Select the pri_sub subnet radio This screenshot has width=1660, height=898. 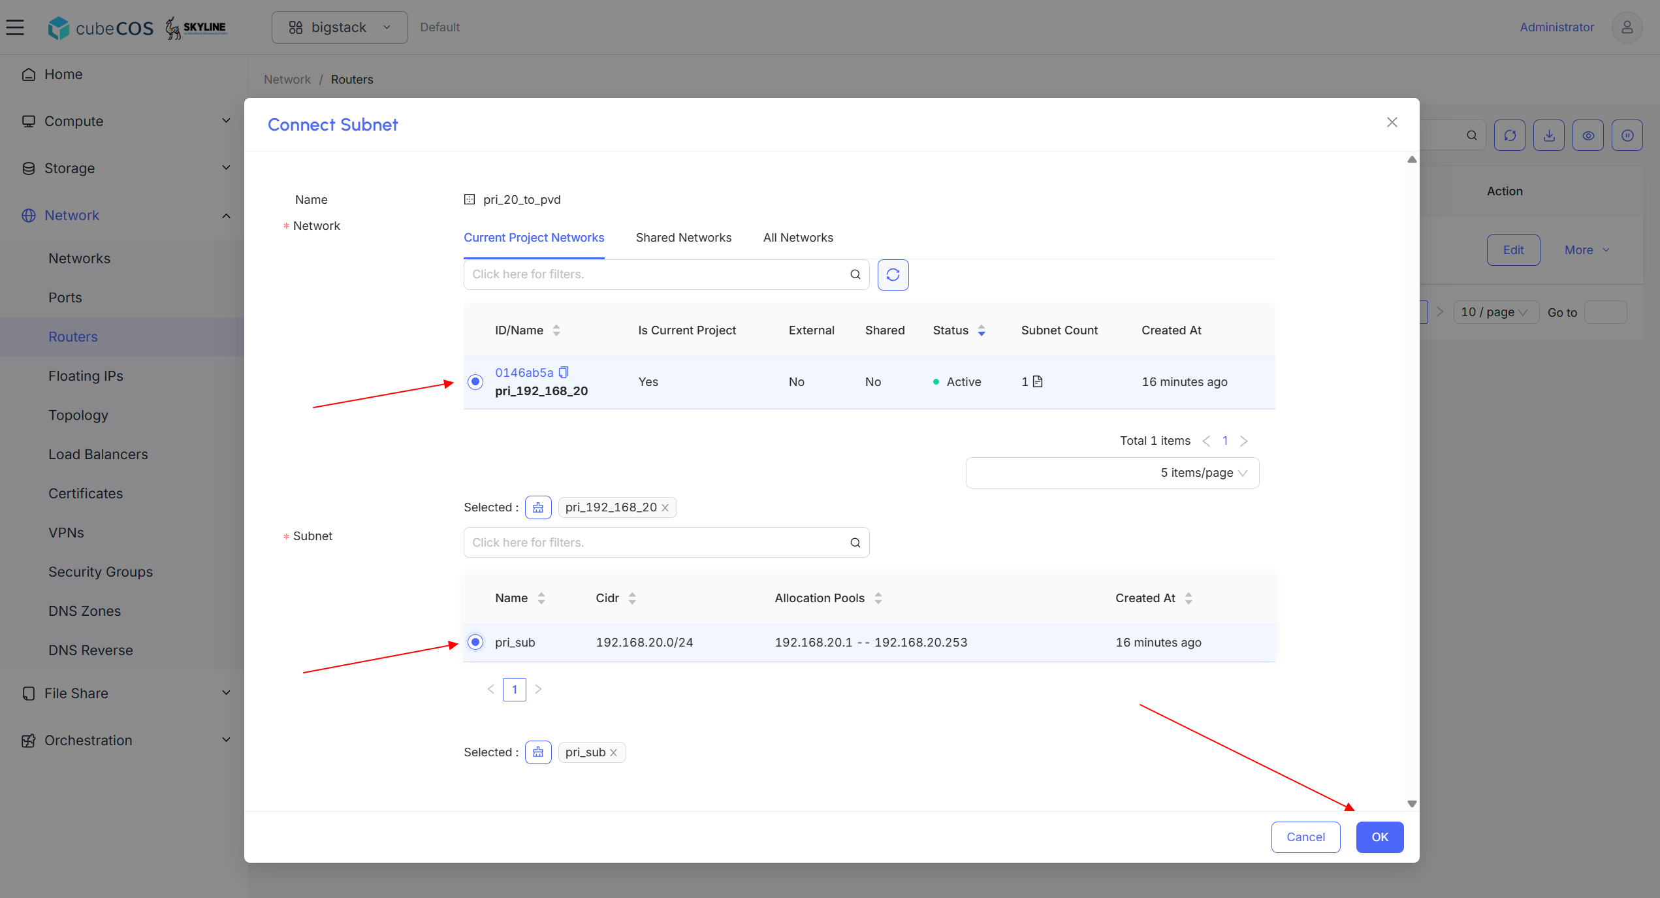[x=475, y=643]
